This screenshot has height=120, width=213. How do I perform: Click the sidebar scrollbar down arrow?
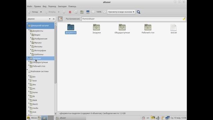tap(56, 114)
